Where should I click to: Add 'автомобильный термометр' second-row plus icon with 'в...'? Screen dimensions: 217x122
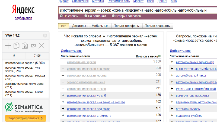(x=172, y=82)
